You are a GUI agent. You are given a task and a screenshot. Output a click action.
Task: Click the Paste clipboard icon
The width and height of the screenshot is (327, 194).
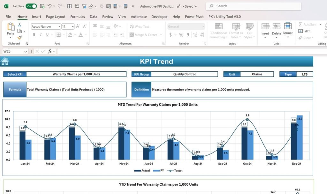click(x=11, y=28)
